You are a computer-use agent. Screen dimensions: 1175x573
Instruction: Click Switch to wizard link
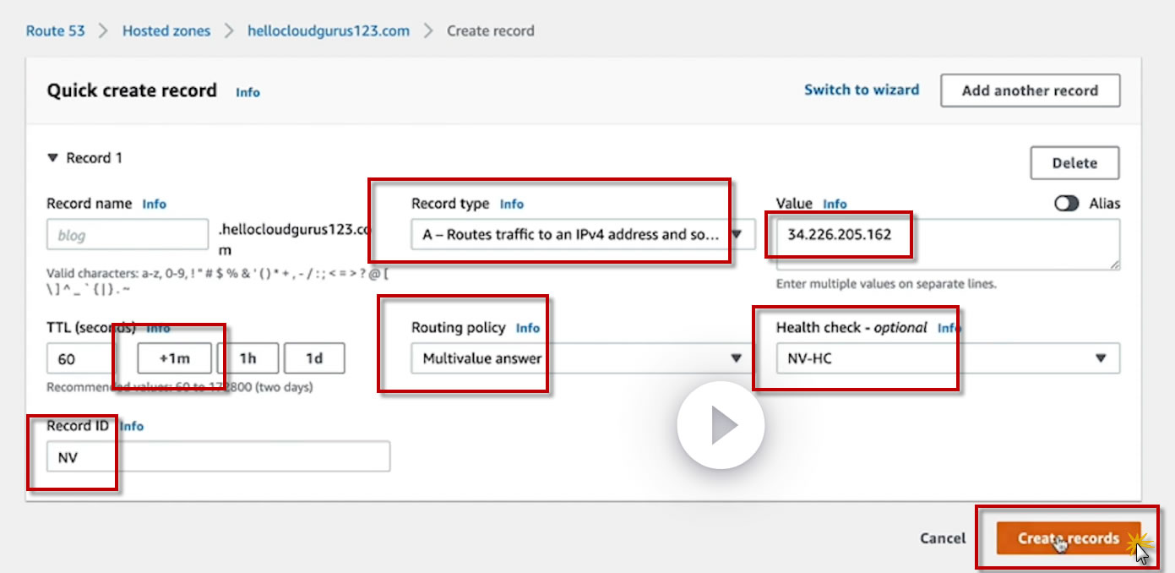pyautogui.click(x=862, y=90)
